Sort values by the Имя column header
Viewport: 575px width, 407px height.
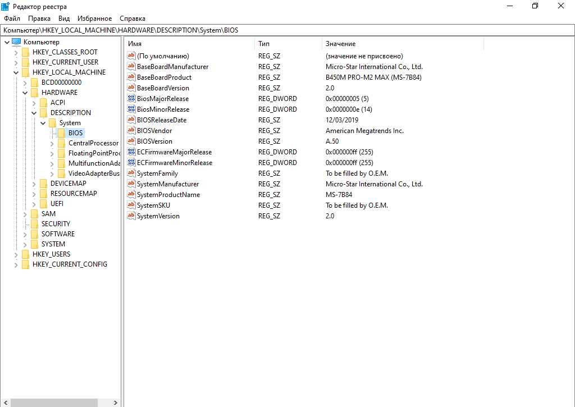pos(190,43)
